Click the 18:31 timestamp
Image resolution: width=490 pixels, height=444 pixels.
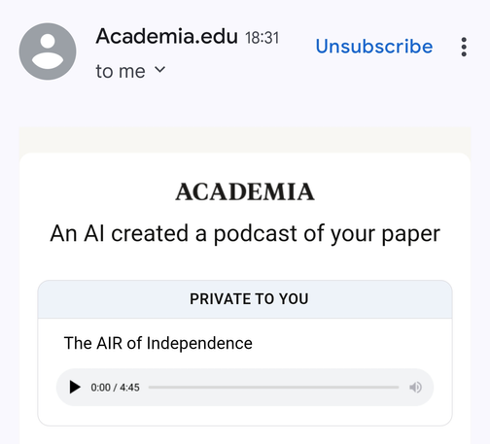point(262,38)
